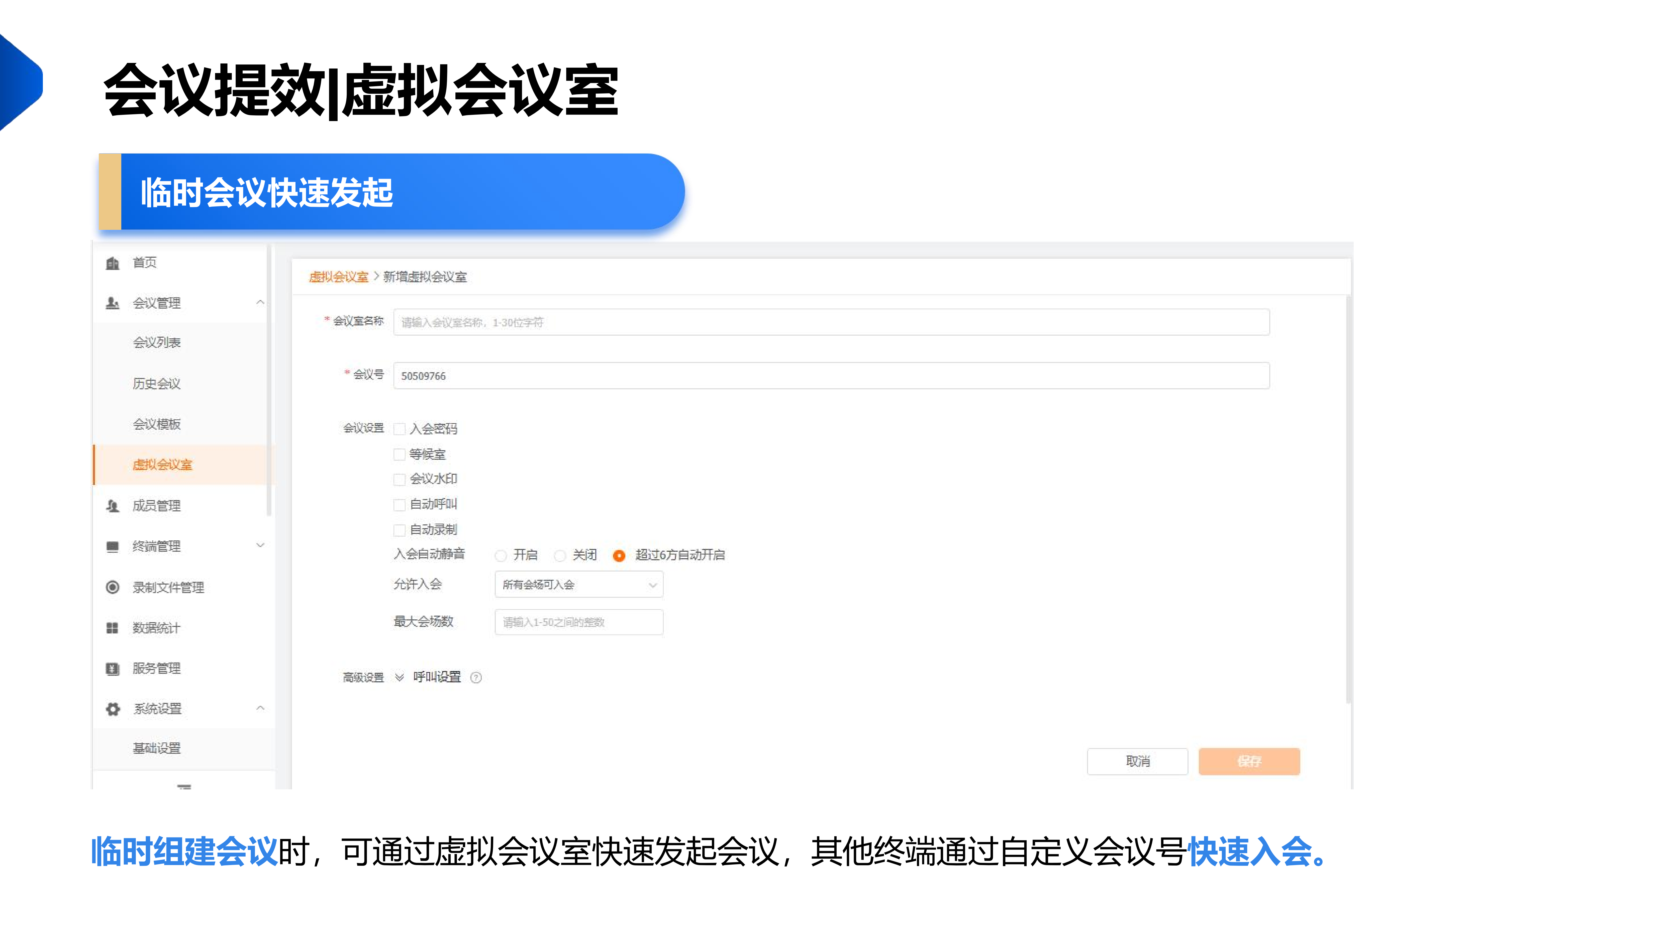Open 服务管理 in the sidebar

(156, 668)
